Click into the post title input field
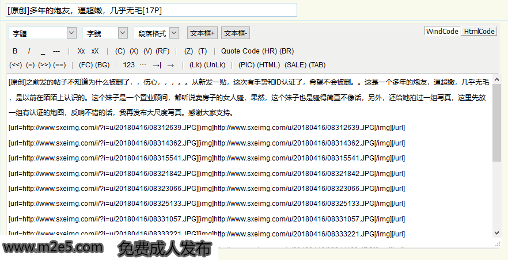 tap(151, 10)
